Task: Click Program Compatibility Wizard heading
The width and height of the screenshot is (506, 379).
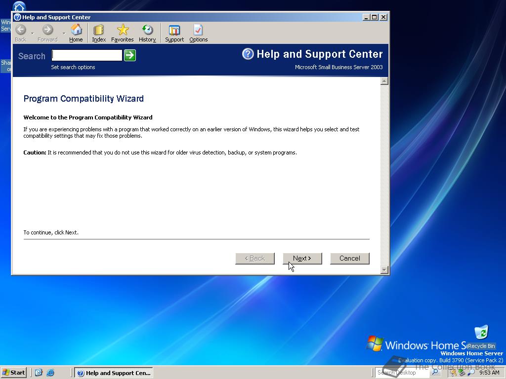Action: point(84,99)
